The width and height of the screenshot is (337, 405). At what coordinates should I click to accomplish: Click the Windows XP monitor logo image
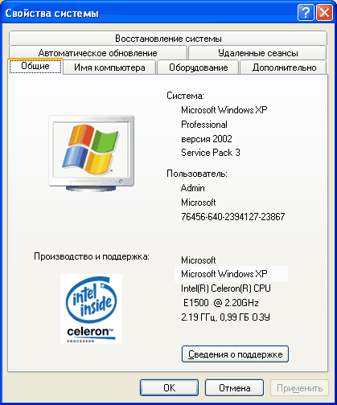click(x=92, y=153)
